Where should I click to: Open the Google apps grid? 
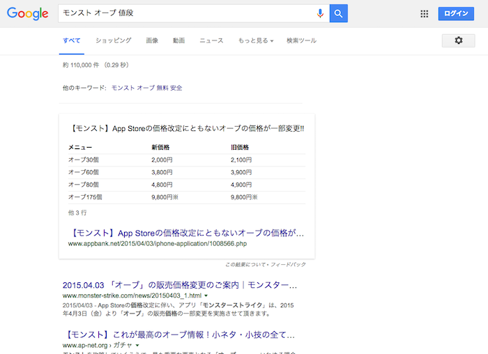click(425, 14)
